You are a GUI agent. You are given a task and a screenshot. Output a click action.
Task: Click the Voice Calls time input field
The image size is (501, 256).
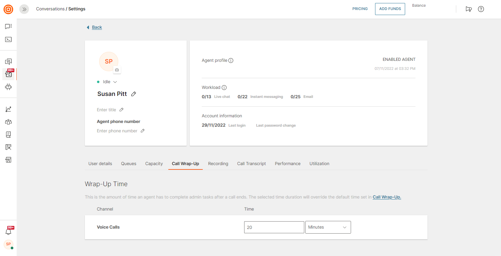pyautogui.click(x=274, y=227)
